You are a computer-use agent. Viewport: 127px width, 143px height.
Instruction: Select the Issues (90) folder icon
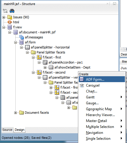(x=10, y=17)
